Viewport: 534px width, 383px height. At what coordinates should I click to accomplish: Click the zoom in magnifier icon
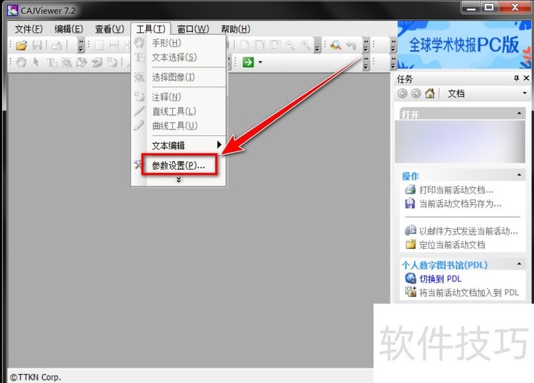click(305, 45)
